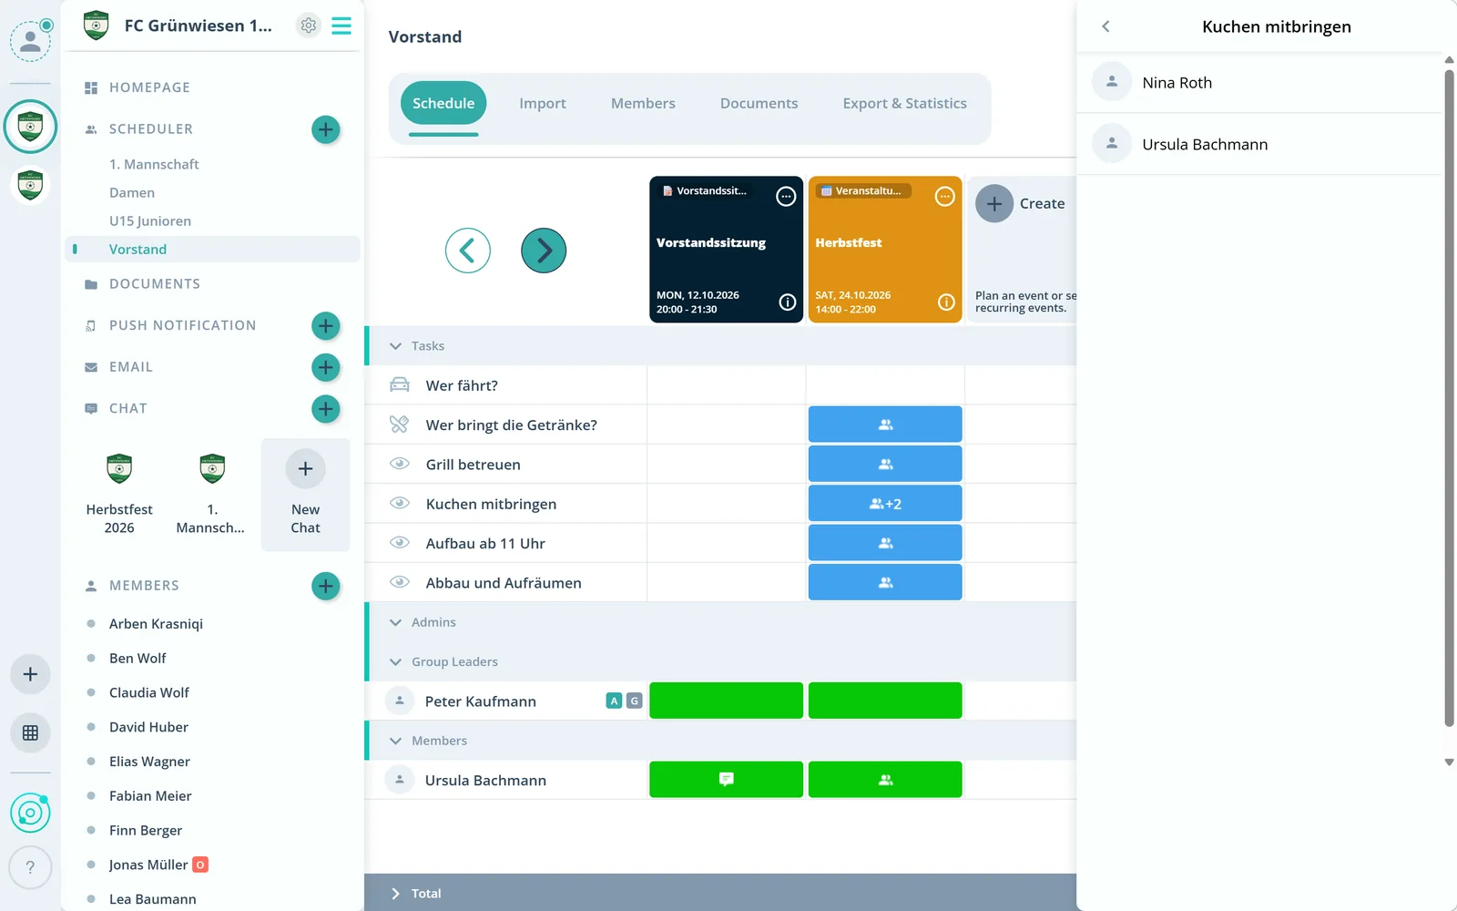This screenshot has width=1457, height=911.
Task: Collapse the Tasks section
Action: [395, 346]
